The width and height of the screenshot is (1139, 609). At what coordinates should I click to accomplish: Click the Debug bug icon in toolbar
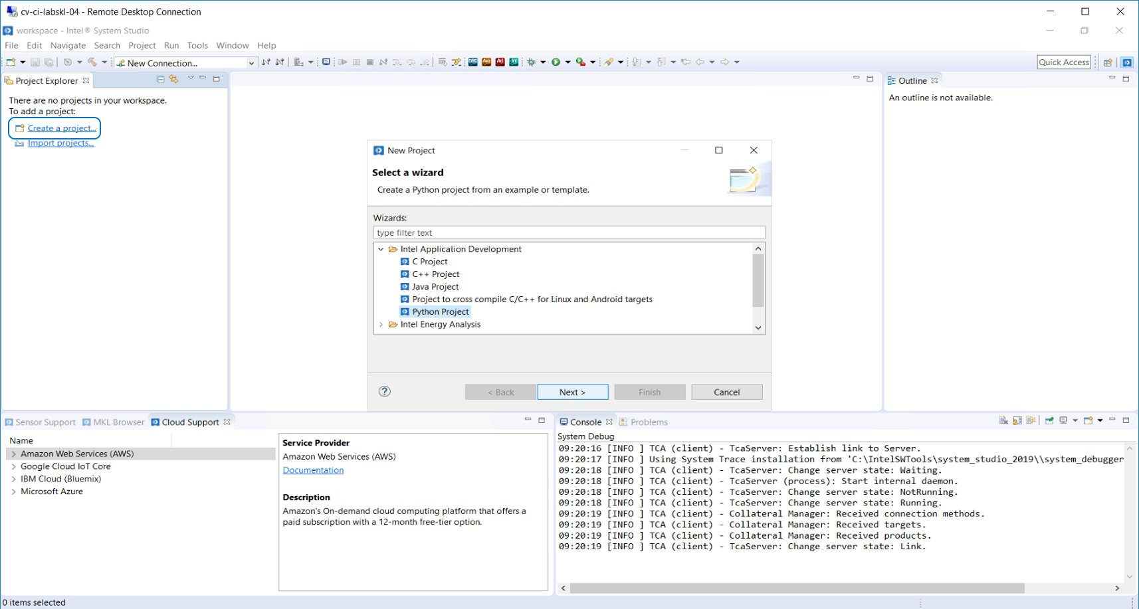[x=531, y=62]
